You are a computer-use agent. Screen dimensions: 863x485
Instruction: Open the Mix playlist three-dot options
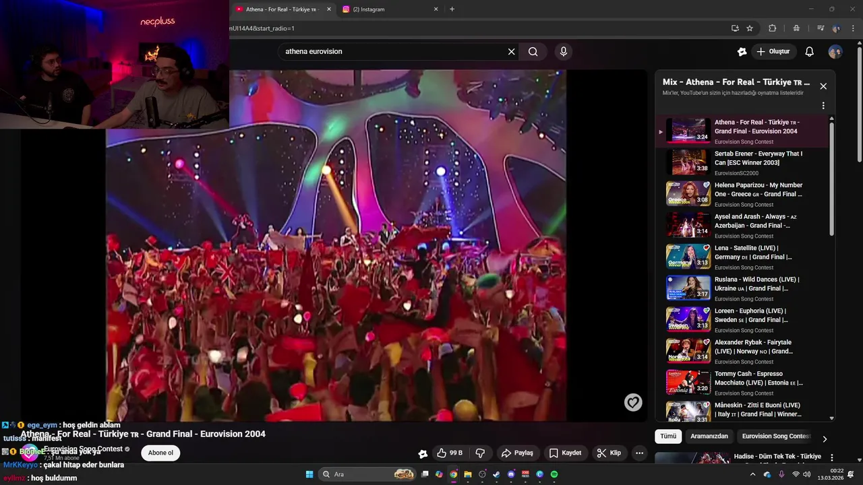823,106
